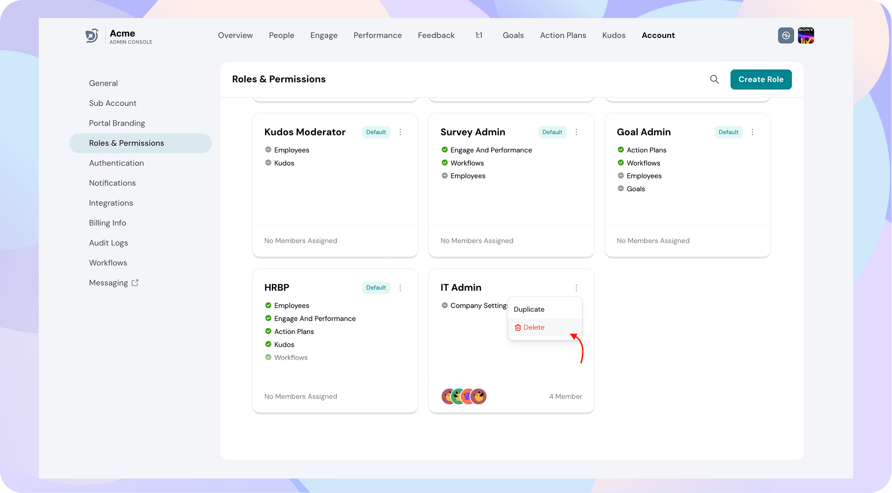Click the HRBP role title
This screenshot has width=892, height=493.
[x=277, y=288]
